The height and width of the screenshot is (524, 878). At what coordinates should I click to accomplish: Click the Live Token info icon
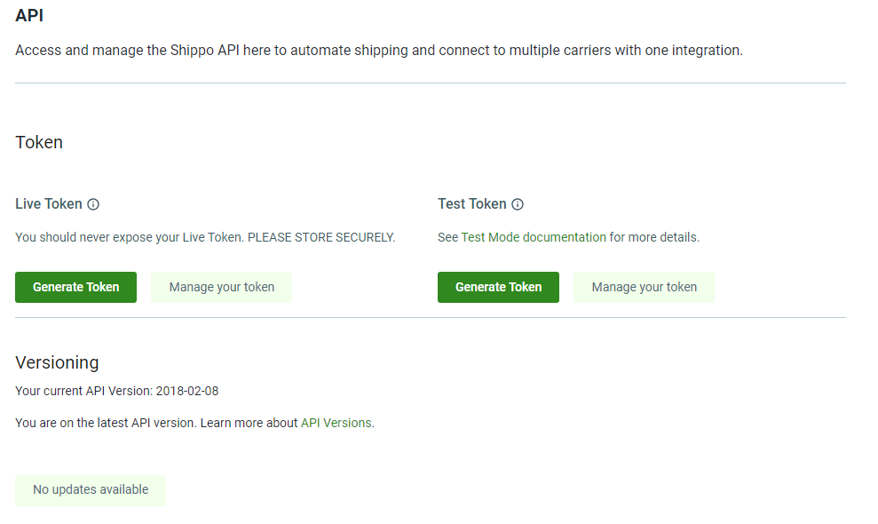click(93, 204)
